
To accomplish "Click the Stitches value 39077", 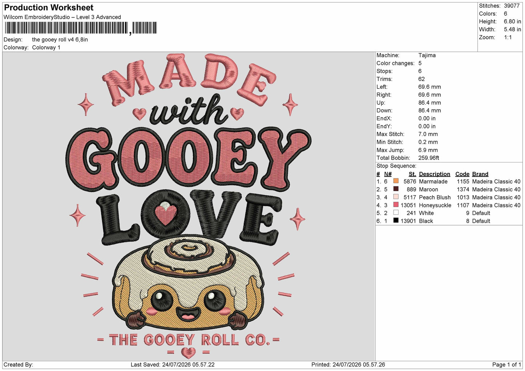I will point(512,6).
